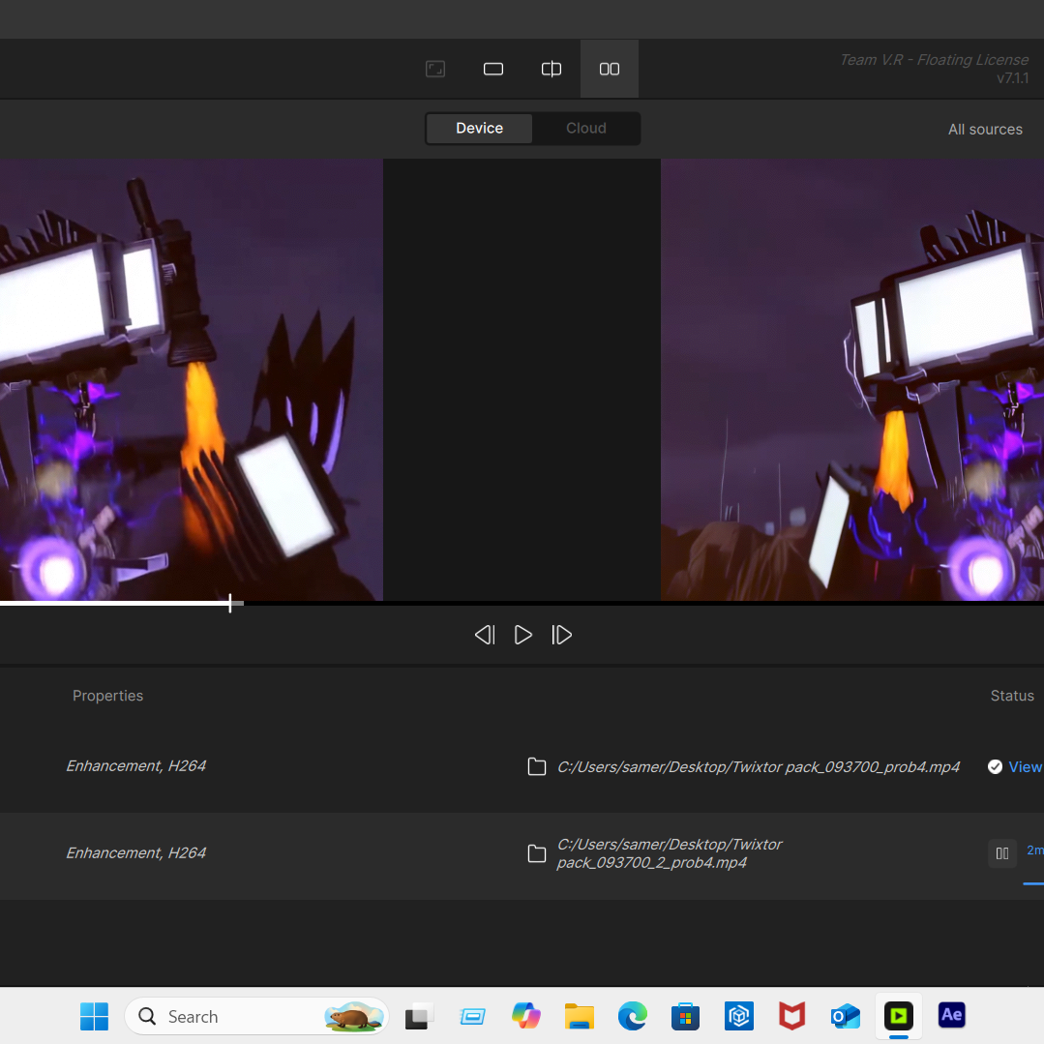This screenshot has height=1044, width=1044.
Task: Click View link for completed export
Action: pos(1025,767)
